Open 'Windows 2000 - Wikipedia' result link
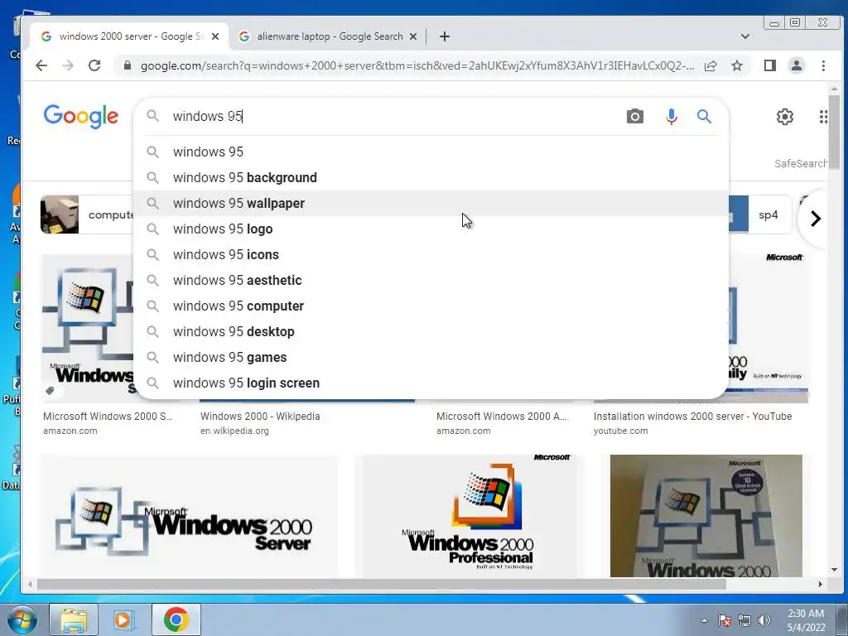This screenshot has width=848, height=636. pos(260,416)
